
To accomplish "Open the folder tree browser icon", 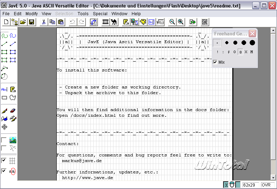I will [x=15, y=22].
